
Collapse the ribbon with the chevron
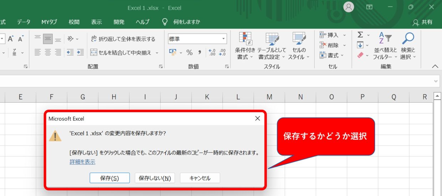click(x=435, y=66)
